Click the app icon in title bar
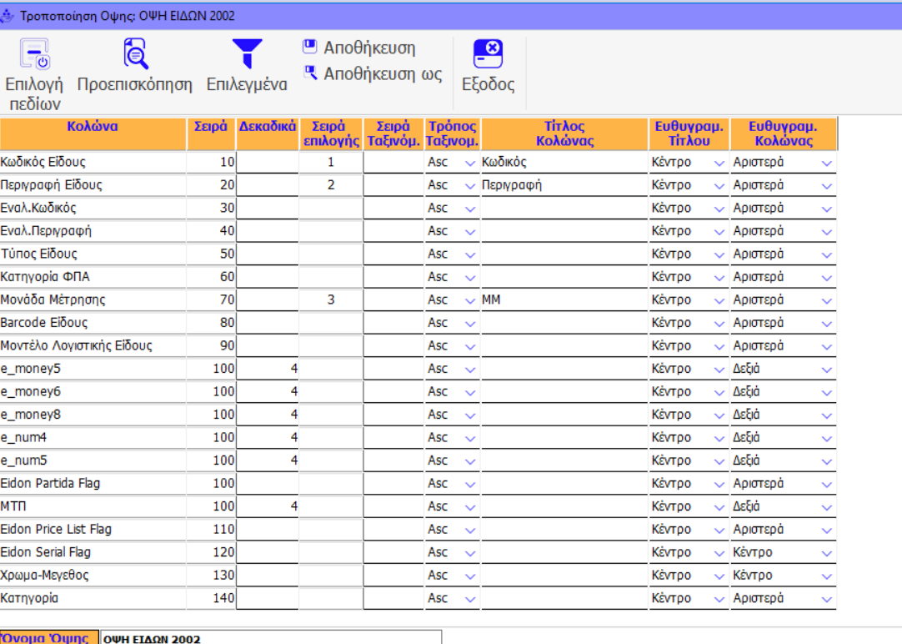Screen dimensions: 902x644 [x=8, y=16]
